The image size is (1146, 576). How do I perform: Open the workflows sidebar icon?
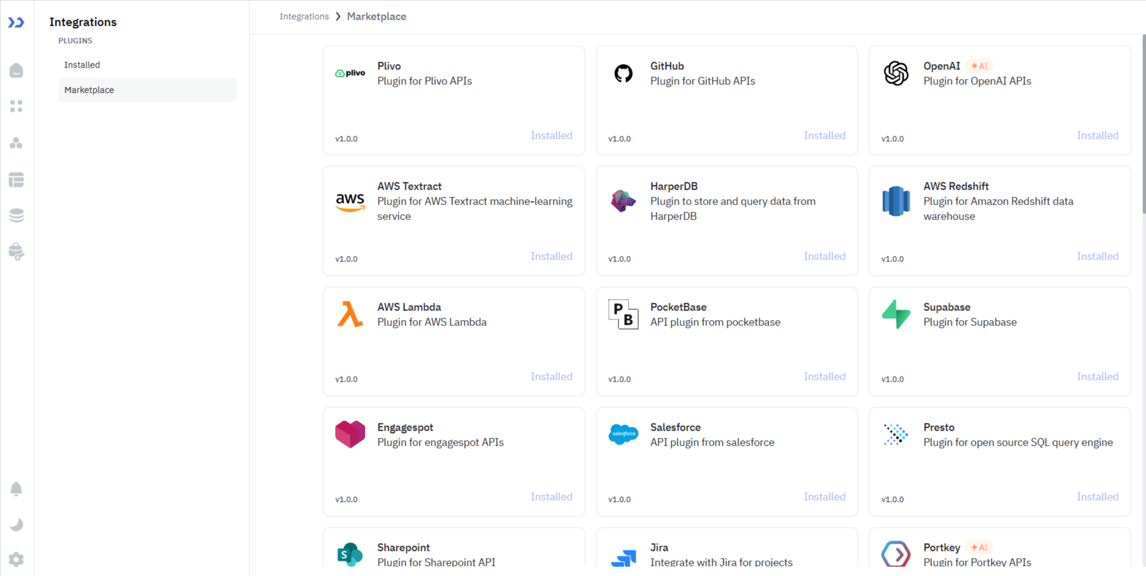pyautogui.click(x=16, y=143)
